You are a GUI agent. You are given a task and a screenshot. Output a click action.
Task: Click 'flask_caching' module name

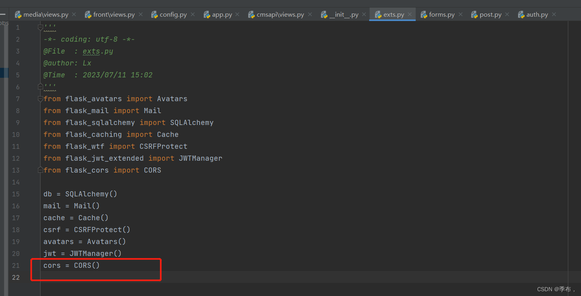click(94, 135)
